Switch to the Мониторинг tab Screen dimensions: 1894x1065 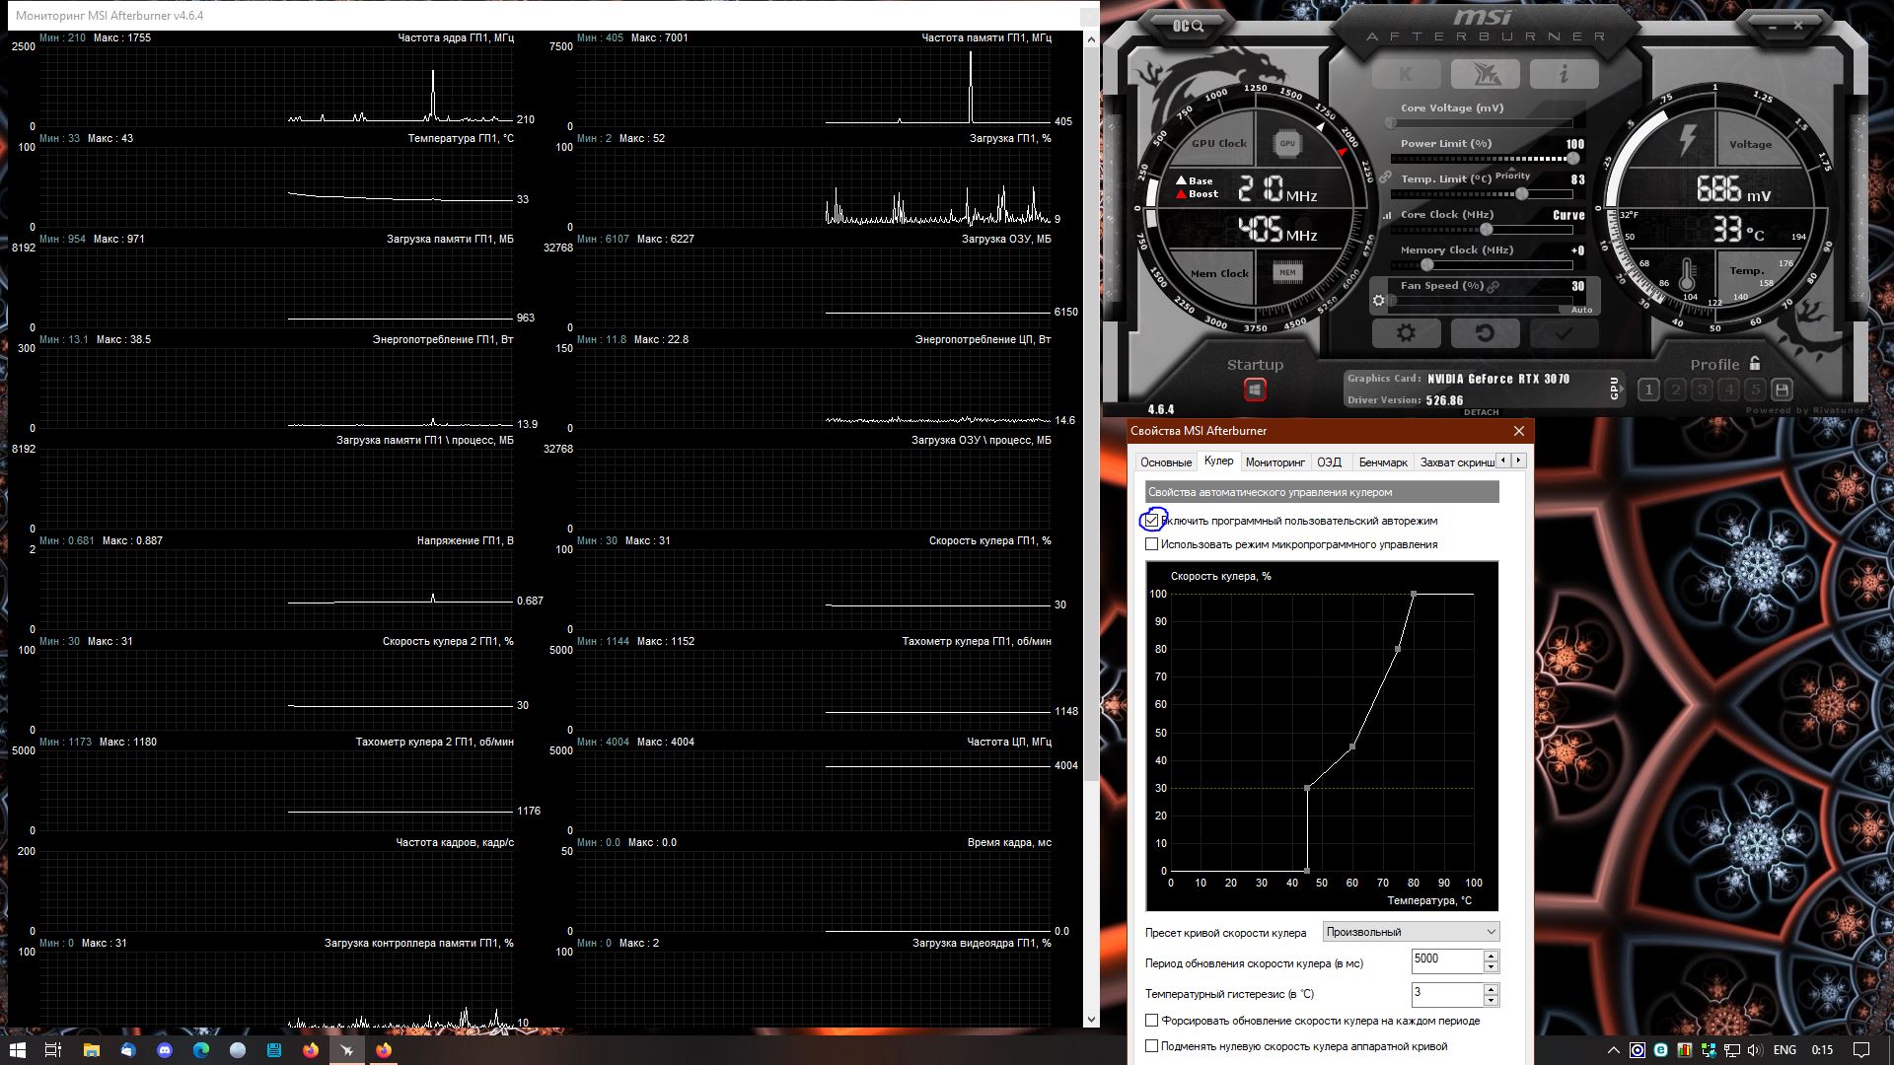[1275, 461]
